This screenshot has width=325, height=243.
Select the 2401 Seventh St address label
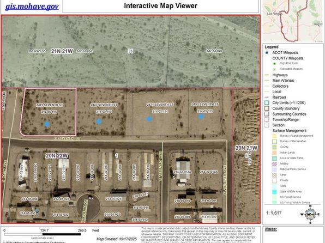coord(49,105)
